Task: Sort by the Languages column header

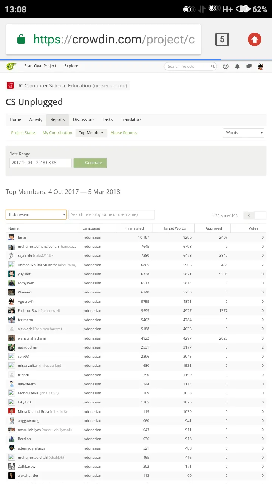Action: (98, 228)
